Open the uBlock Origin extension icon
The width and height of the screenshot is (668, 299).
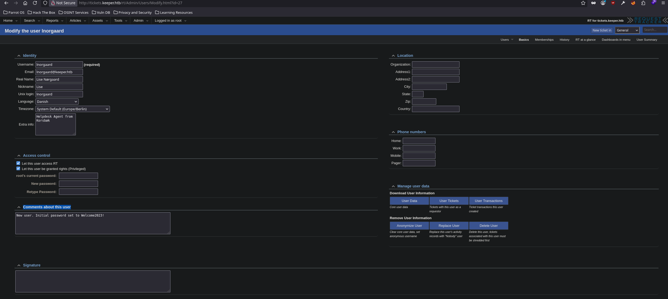pyautogui.click(x=613, y=3)
